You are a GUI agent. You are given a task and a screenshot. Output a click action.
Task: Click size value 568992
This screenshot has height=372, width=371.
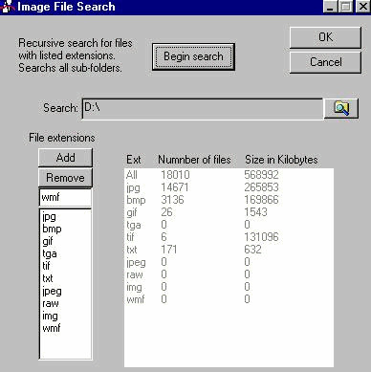[261, 175]
